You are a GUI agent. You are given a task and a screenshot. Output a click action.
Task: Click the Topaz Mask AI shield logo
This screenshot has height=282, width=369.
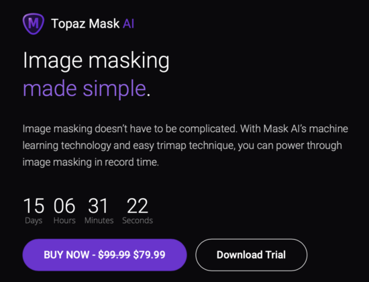tap(34, 23)
